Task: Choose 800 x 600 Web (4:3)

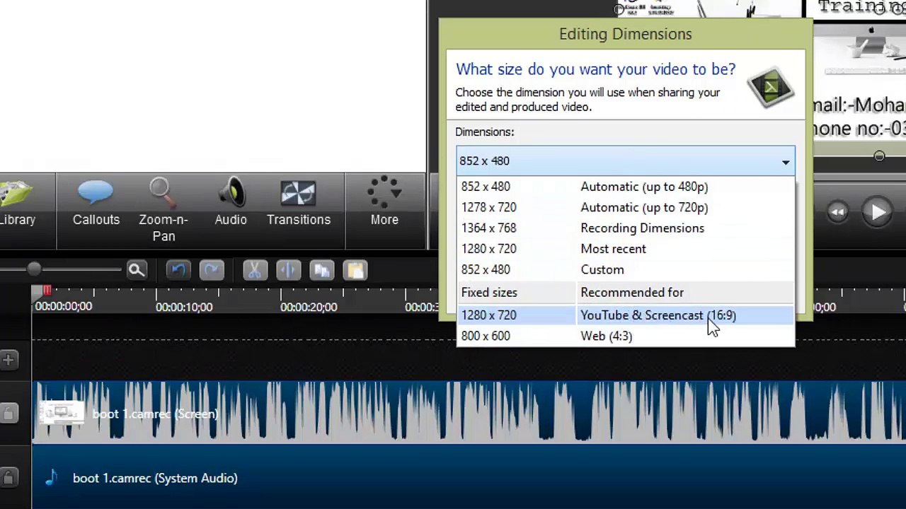Action: click(626, 336)
